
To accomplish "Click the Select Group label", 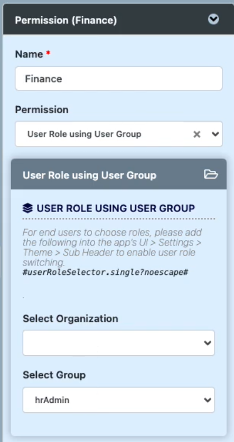I will [54, 375].
